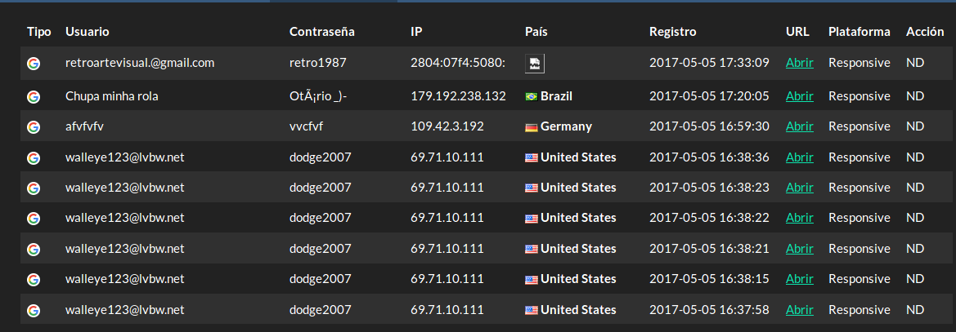This screenshot has width=956, height=332.
Task: Select the IP 109.42.3.192 cell
Action: click(x=447, y=126)
